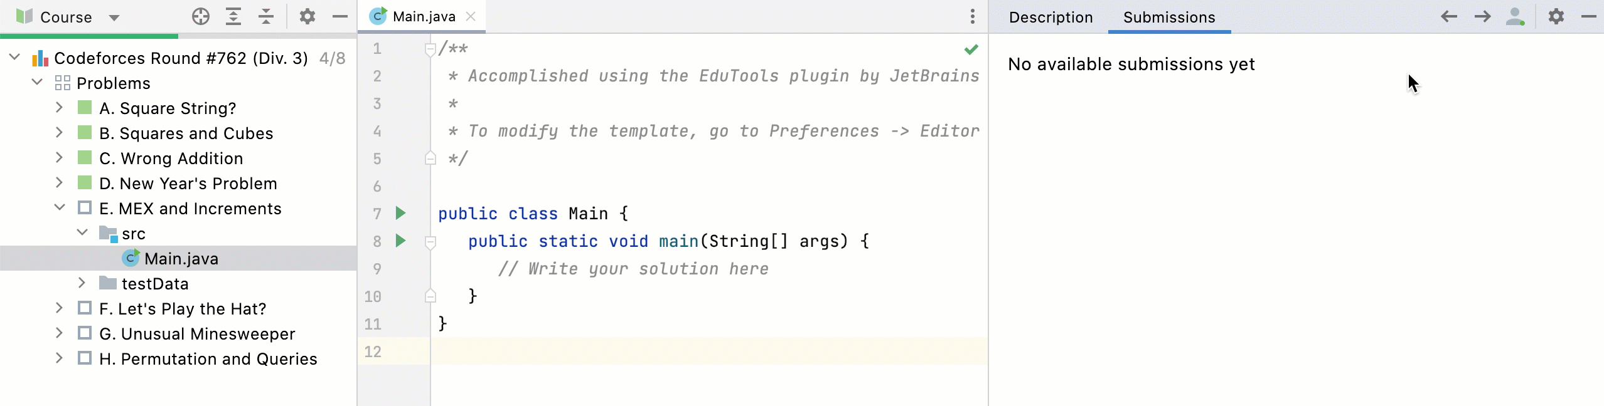Go to previous task with back arrow
1604x406 pixels.
tap(1449, 16)
